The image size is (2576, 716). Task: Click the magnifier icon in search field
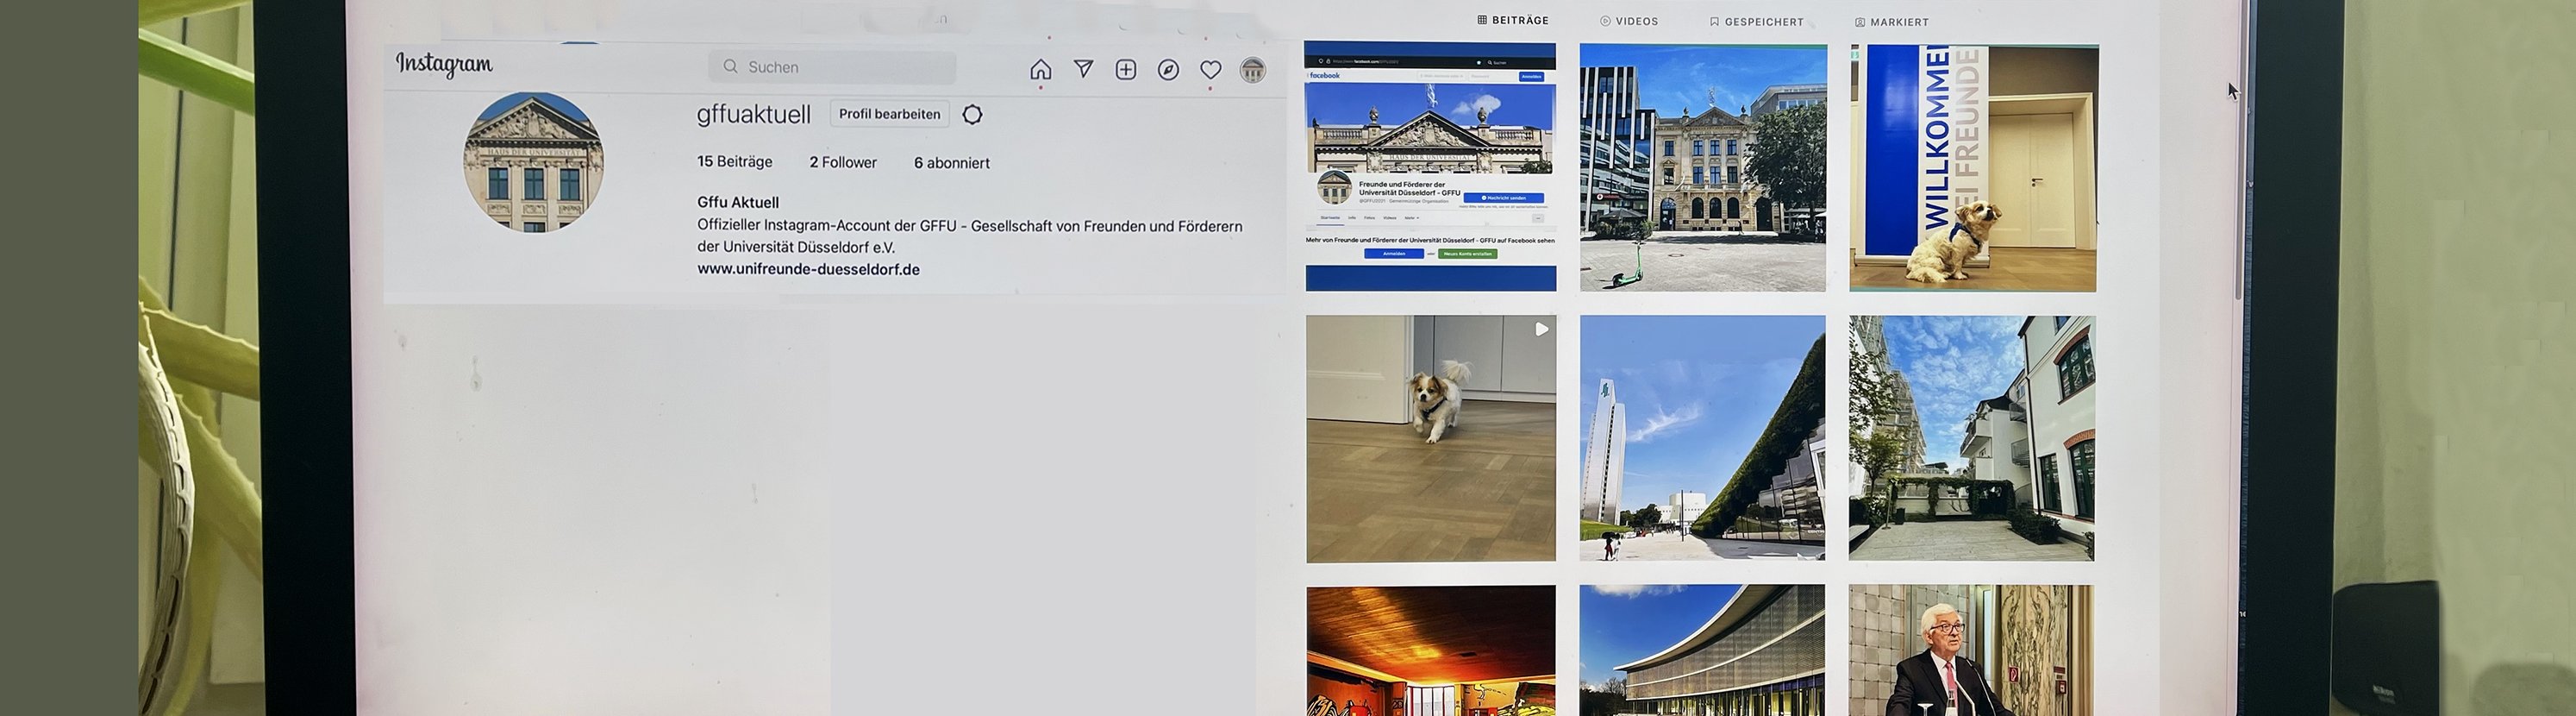click(x=731, y=67)
